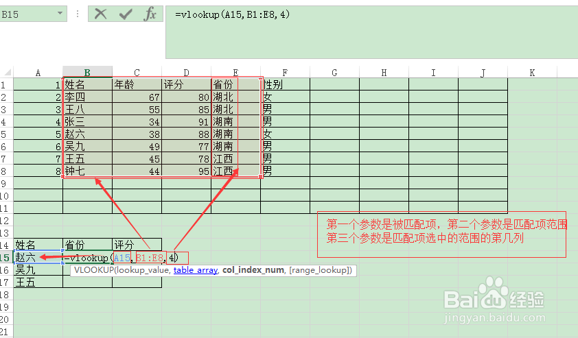The width and height of the screenshot is (578, 338).
Task: Click lookup_value in the function tooltip
Action: (x=143, y=270)
